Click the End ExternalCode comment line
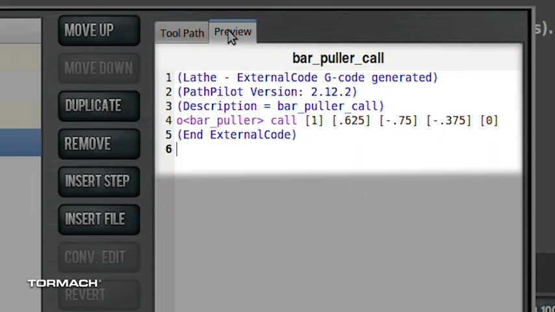This screenshot has width=555, height=312. click(x=237, y=135)
